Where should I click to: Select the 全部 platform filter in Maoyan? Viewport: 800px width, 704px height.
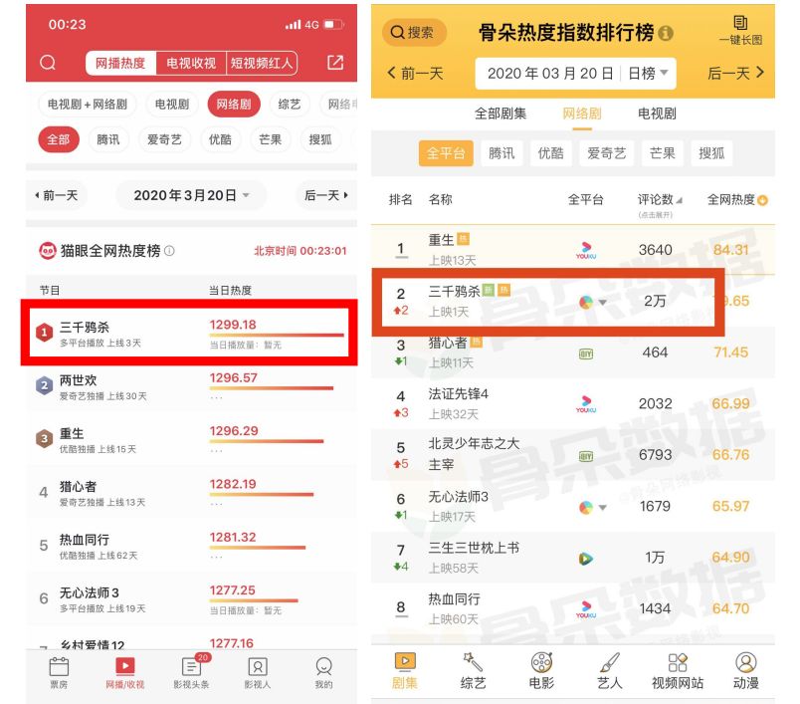click(59, 139)
